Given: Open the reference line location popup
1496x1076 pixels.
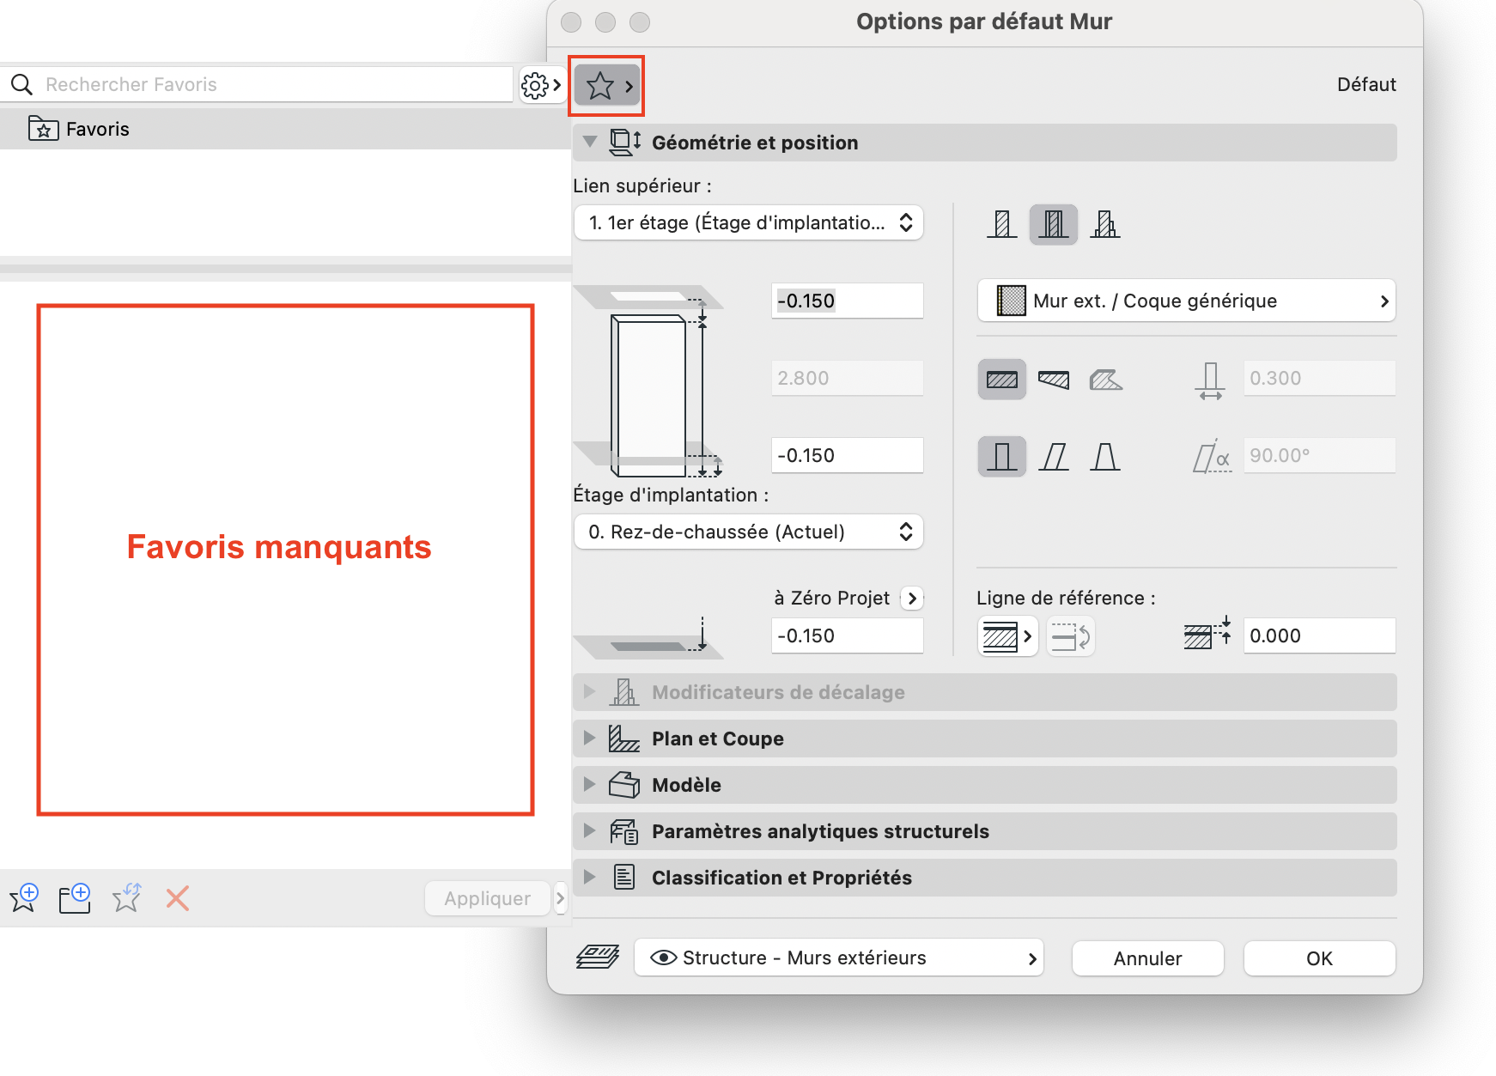Looking at the screenshot, I should pos(1008,636).
